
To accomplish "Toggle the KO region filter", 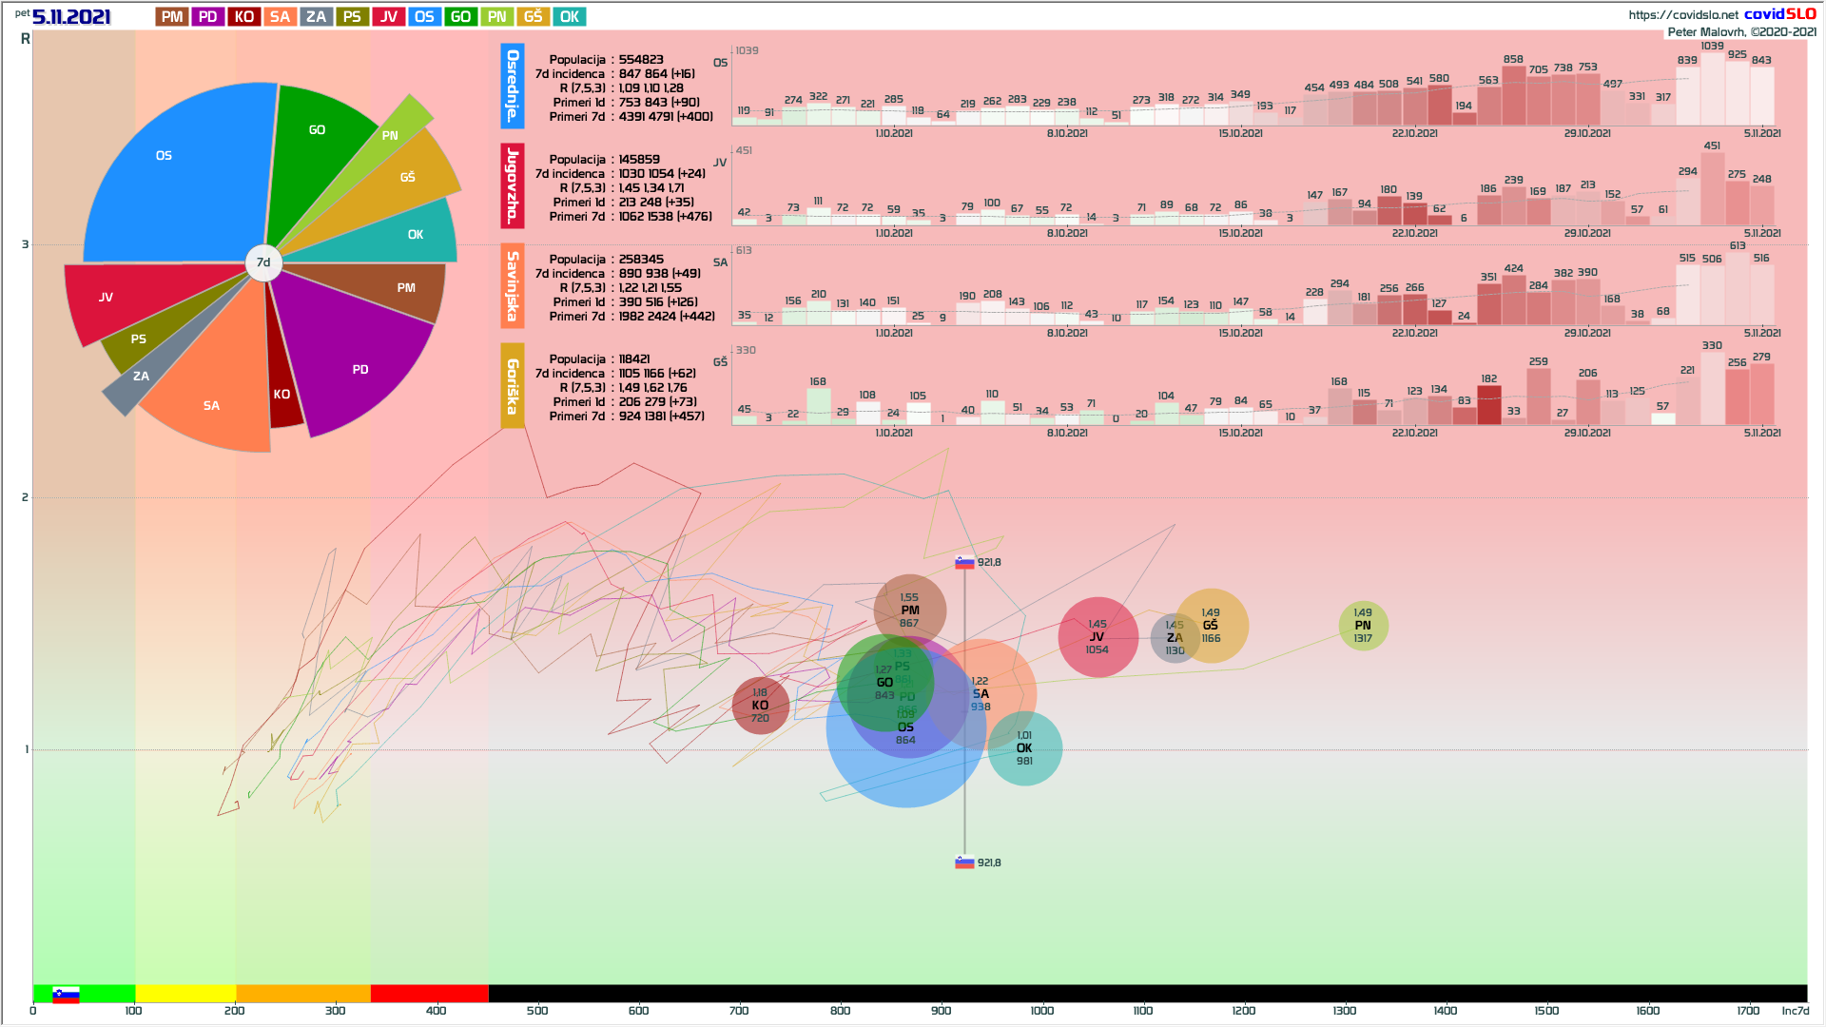I will (243, 17).
